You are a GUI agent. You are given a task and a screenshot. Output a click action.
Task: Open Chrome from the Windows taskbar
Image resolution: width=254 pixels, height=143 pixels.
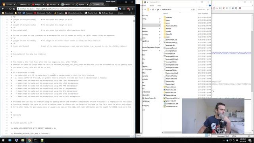pos(29,140)
